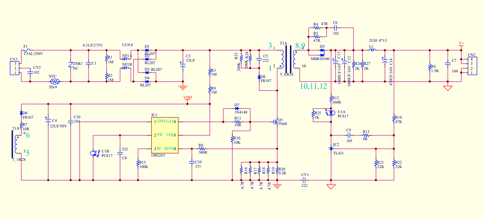This screenshot has height=219, width=484.
Task: Click the red VDD net label
Action: coord(187,98)
